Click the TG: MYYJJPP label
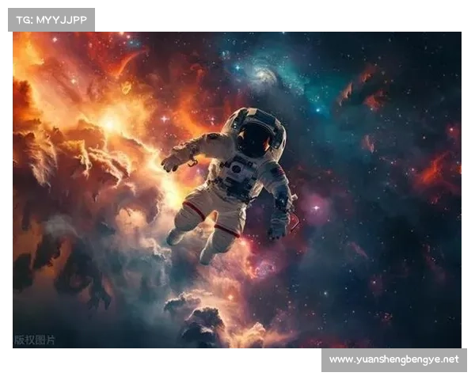 tap(51, 20)
